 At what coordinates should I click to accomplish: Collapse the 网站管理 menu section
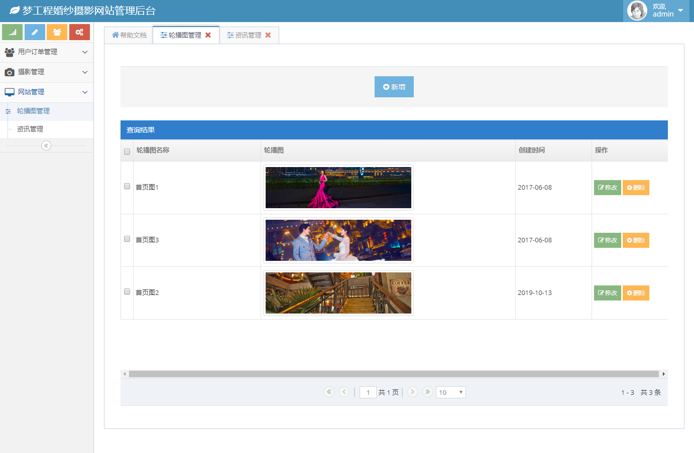coord(47,92)
